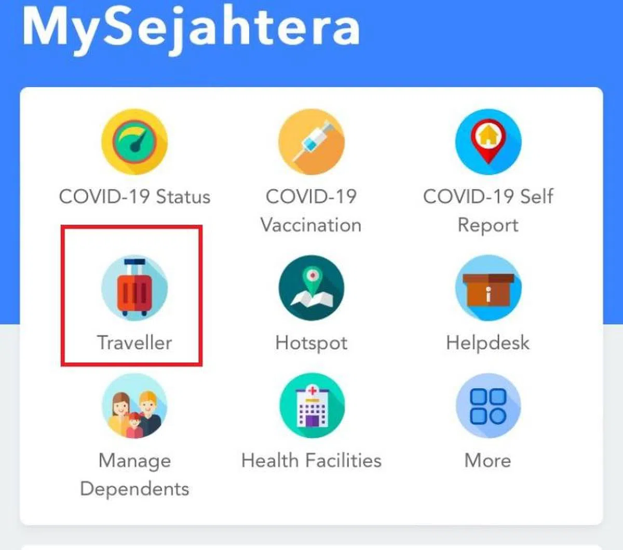Expand options via the "More" label

point(488,460)
